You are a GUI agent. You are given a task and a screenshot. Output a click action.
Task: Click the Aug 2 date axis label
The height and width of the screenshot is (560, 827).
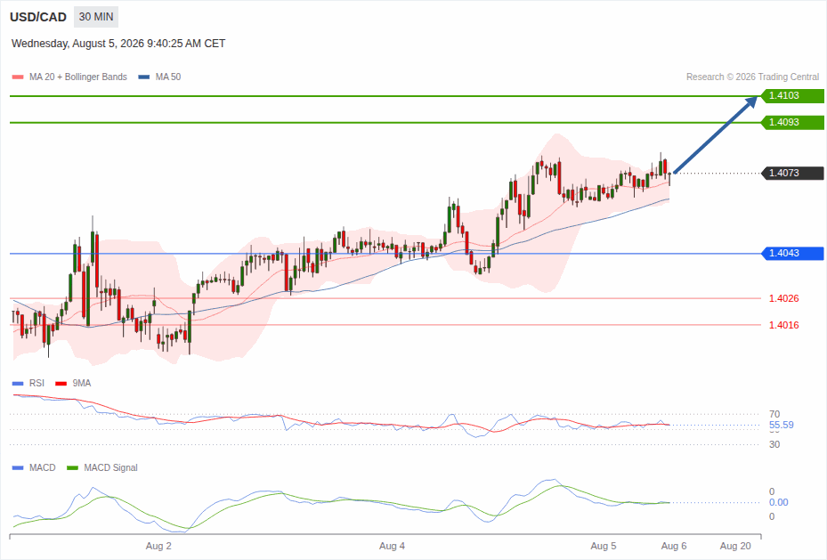point(158,546)
